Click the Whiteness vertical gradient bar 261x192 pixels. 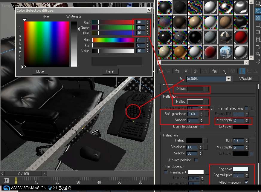[x=74, y=44]
